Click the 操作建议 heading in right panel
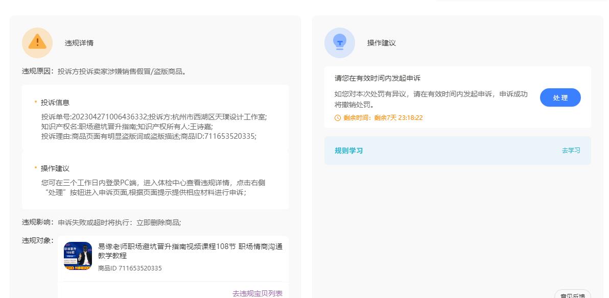 point(381,43)
